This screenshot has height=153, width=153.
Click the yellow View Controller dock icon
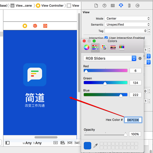point(25,26)
